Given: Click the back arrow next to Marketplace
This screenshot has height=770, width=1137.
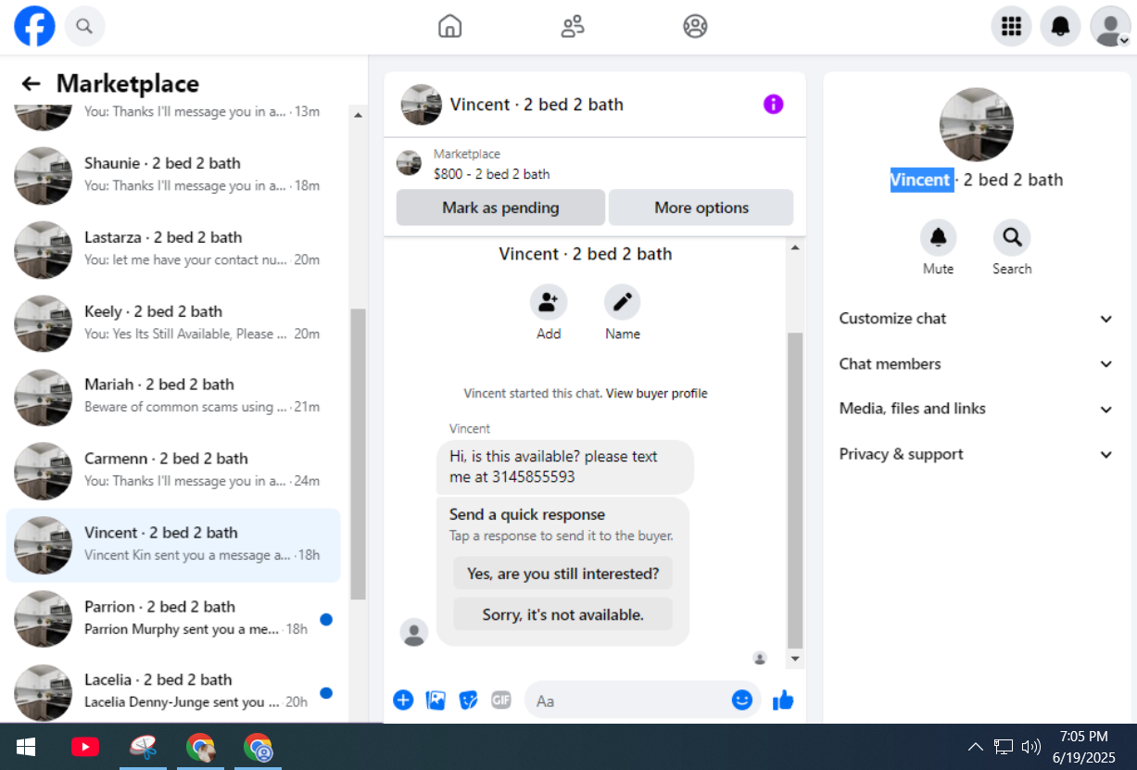Looking at the screenshot, I should [x=32, y=83].
